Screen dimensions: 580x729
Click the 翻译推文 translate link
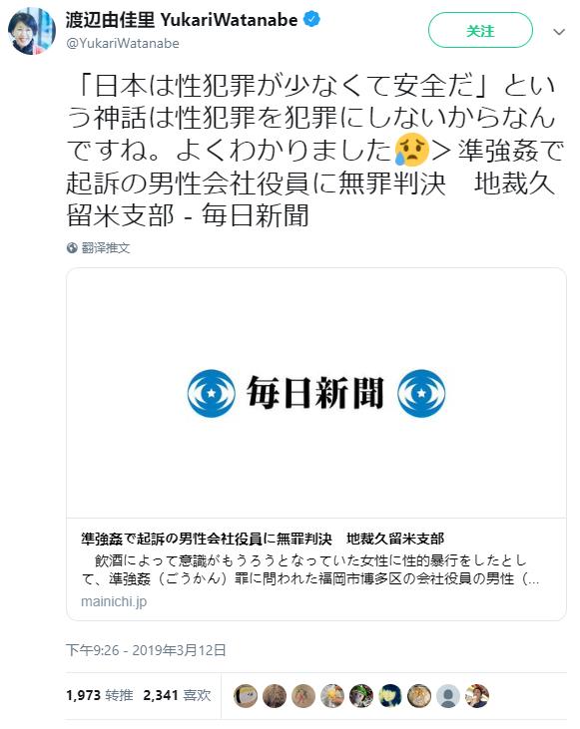(106, 247)
